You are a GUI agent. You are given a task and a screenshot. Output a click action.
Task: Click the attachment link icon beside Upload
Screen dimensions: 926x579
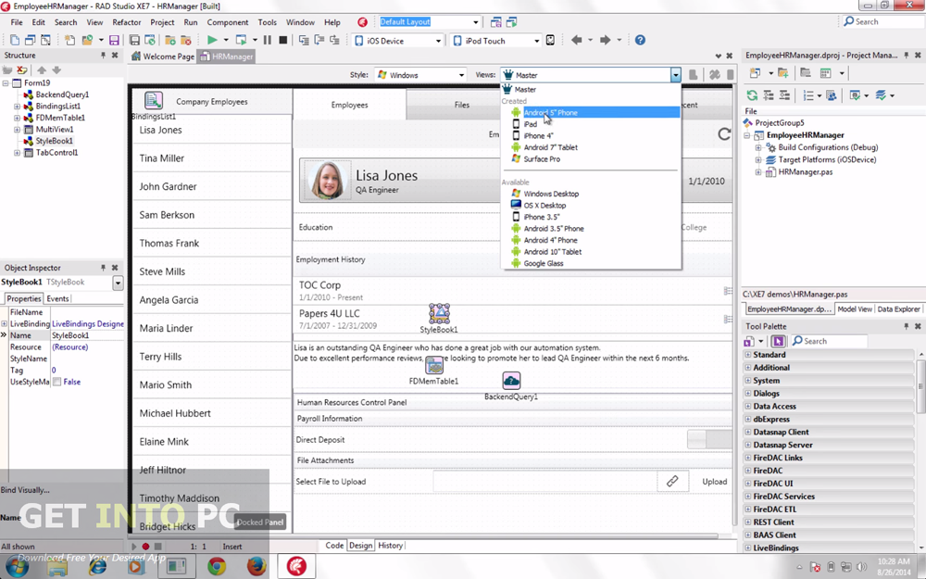pos(672,482)
